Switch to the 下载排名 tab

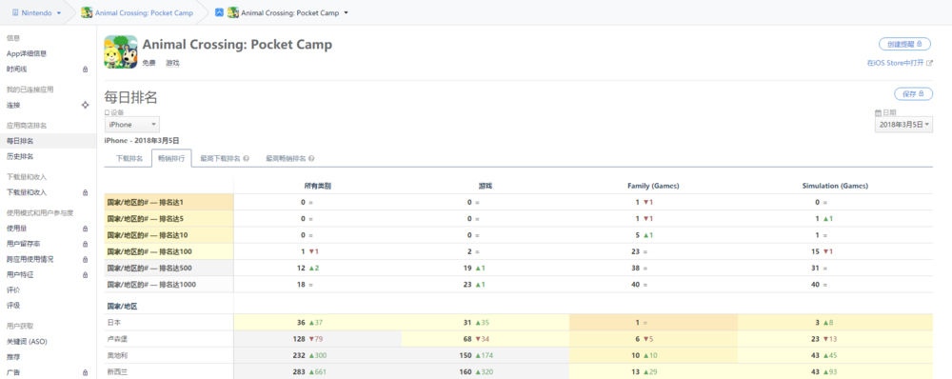(x=129, y=158)
